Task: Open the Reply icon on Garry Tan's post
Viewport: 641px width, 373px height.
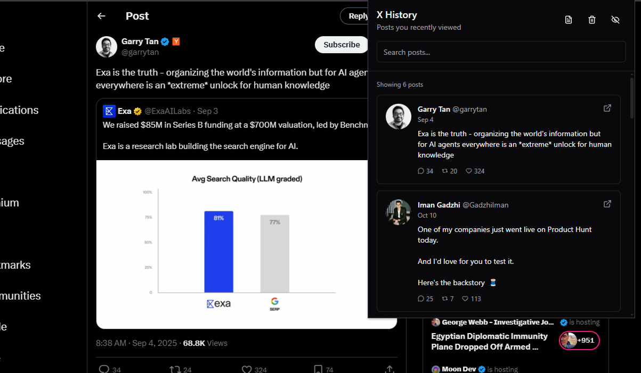Action: pyautogui.click(x=104, y=369)
